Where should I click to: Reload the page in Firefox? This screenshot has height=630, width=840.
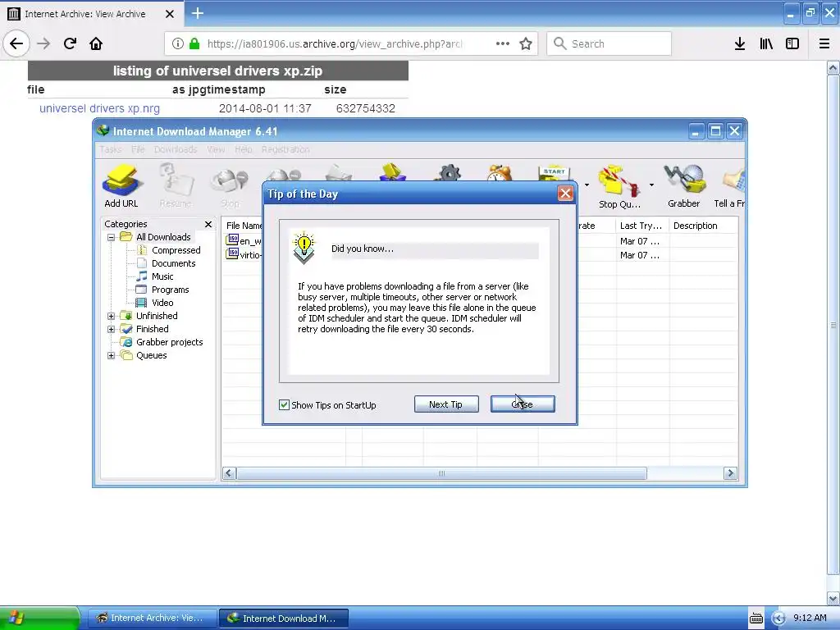70,43
